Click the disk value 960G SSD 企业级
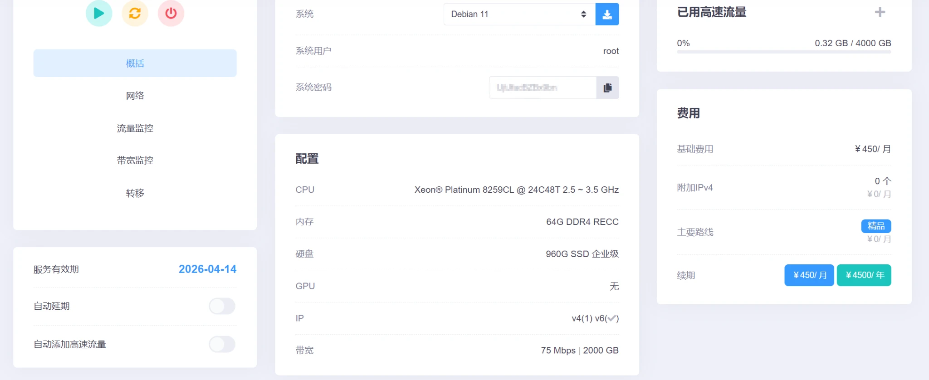This screenshot has height=380, width=929. [x=582, y=254]
